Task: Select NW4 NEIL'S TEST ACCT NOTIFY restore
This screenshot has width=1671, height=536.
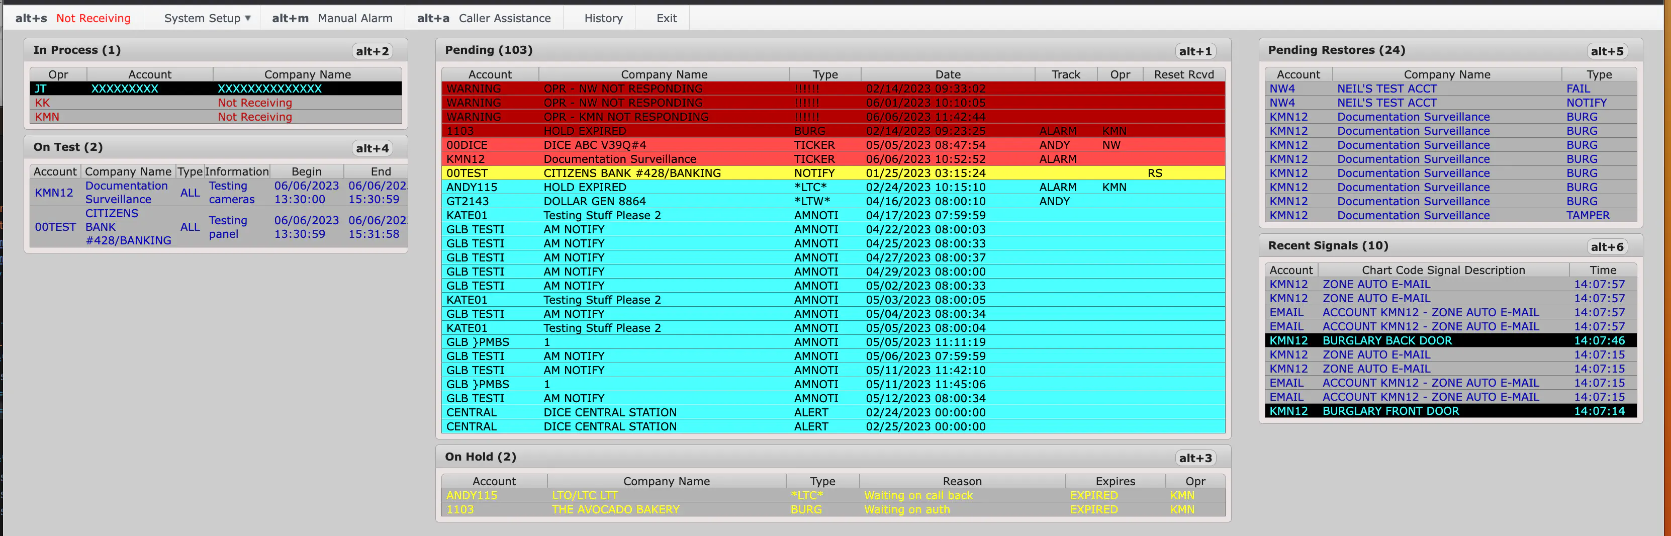Action: (1450, 103)
